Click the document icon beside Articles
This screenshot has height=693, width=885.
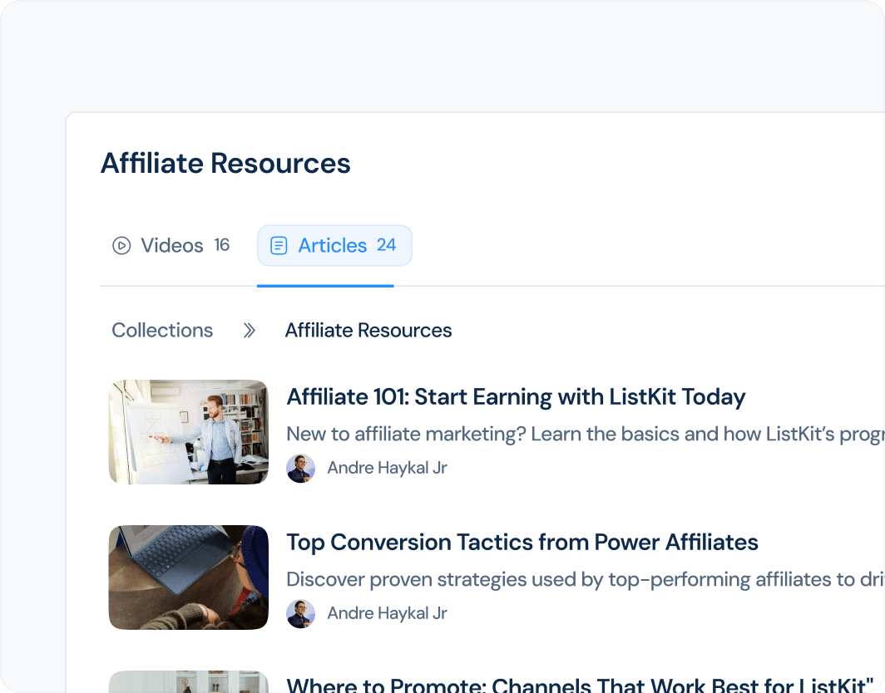click(x=279, y=246)
